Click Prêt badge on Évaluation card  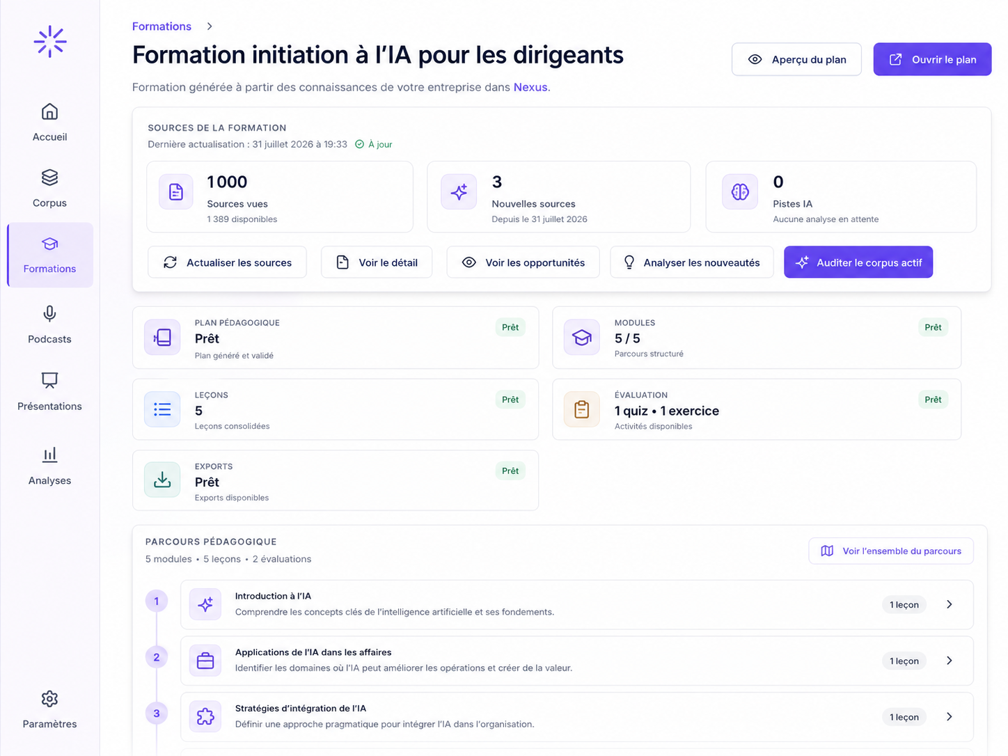coord(933,400)
